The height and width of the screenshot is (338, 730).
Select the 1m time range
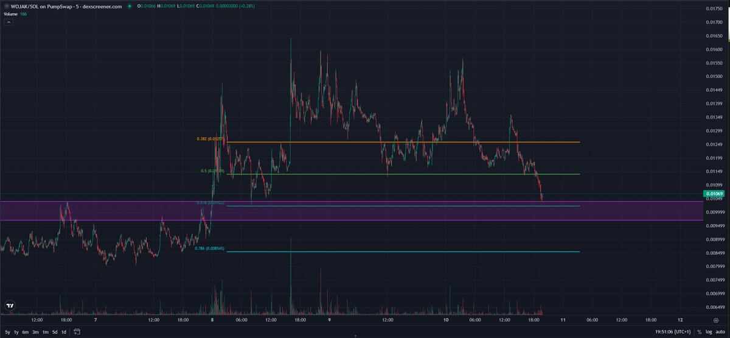[x=46, y=332]
